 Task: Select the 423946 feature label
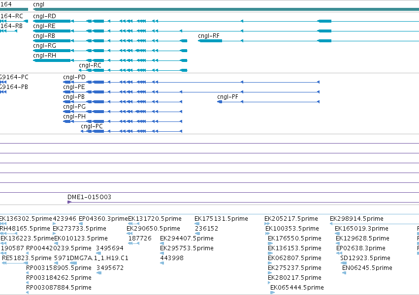(x=64, y=219)
